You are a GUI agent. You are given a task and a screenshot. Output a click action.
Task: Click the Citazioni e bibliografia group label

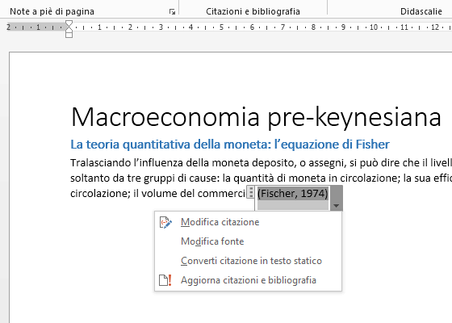pyautogui.click(x=253, y=11)
